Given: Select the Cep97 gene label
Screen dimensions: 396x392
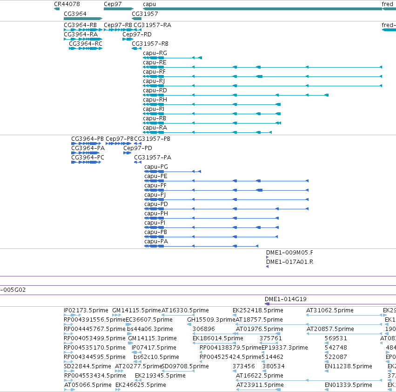Looking at the screenshot, I should 113,4.
